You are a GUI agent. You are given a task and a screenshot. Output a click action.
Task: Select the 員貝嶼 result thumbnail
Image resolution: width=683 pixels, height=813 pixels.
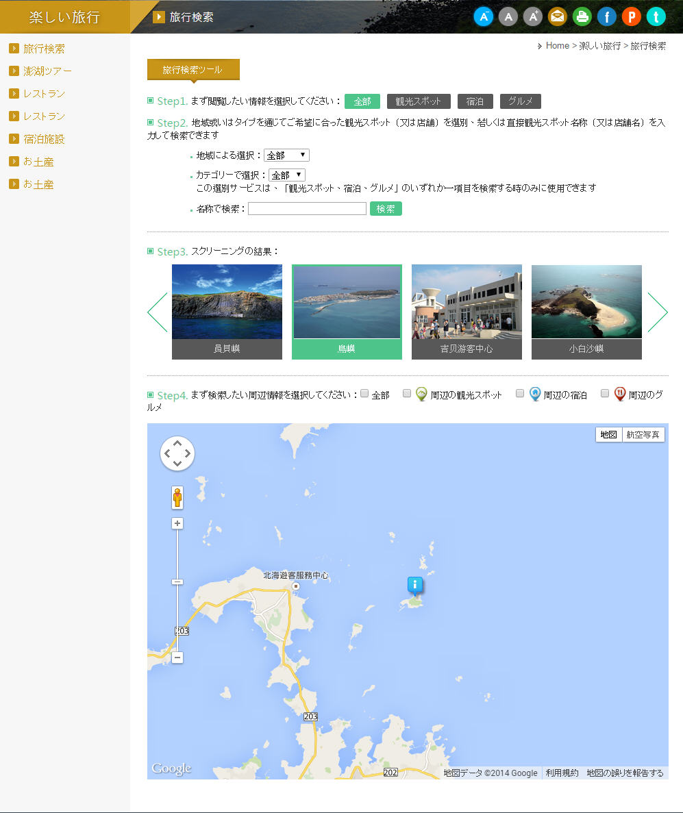[227, 312]
